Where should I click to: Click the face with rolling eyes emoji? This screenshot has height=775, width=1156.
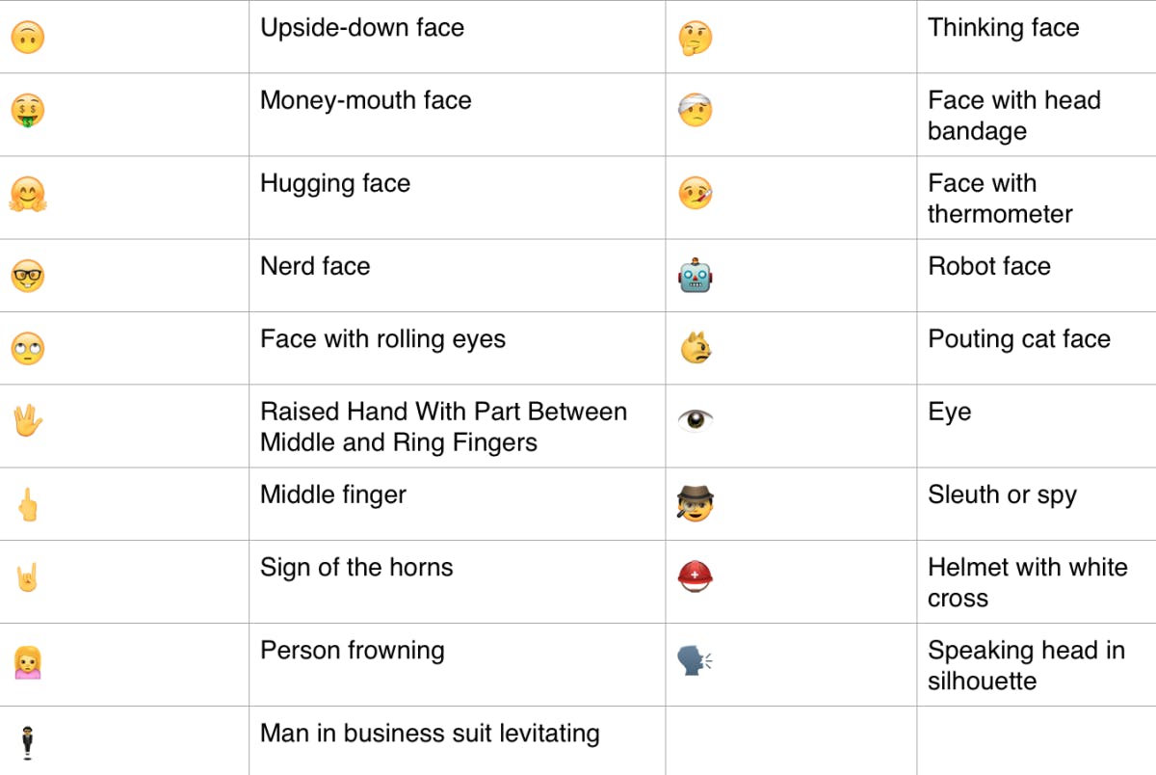(x=28, y=349)
